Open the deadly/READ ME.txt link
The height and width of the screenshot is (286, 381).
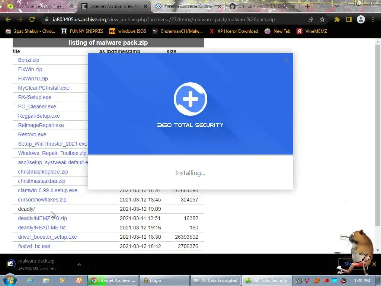tap(42, 228)
